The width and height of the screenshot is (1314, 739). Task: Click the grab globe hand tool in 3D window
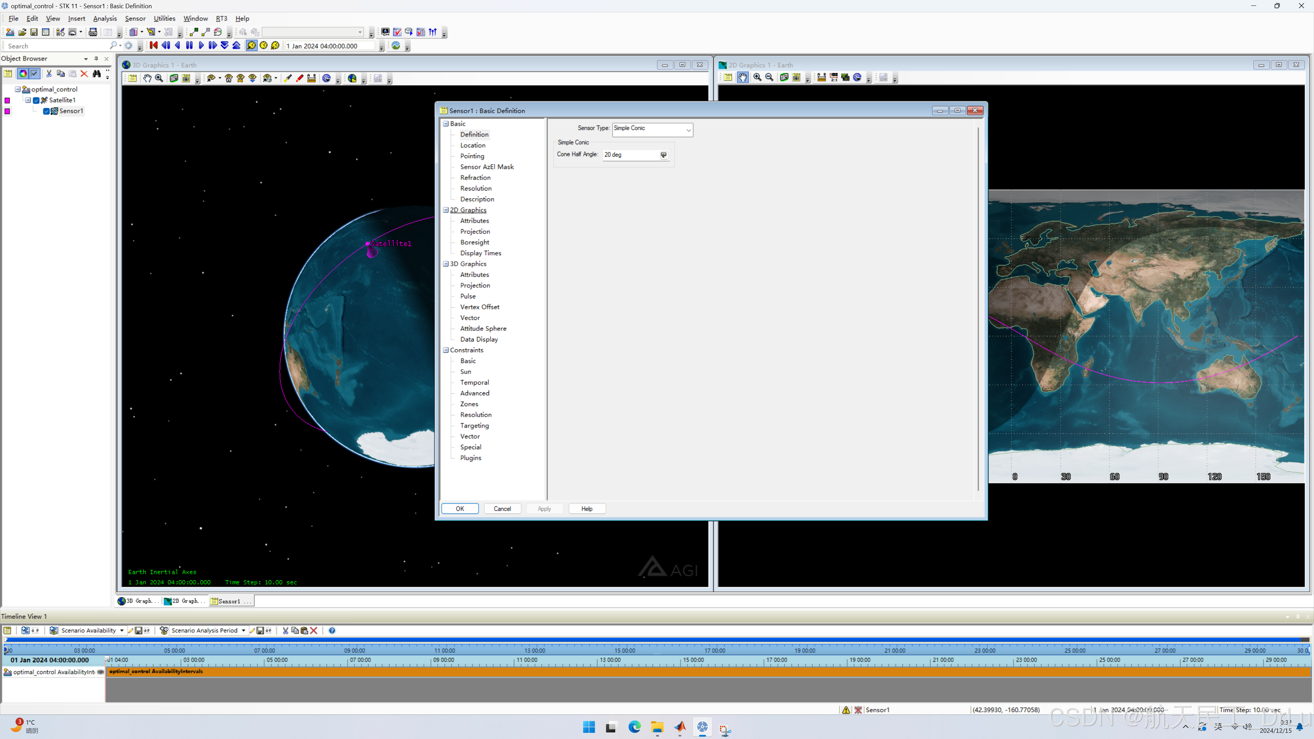pos(147,79)
